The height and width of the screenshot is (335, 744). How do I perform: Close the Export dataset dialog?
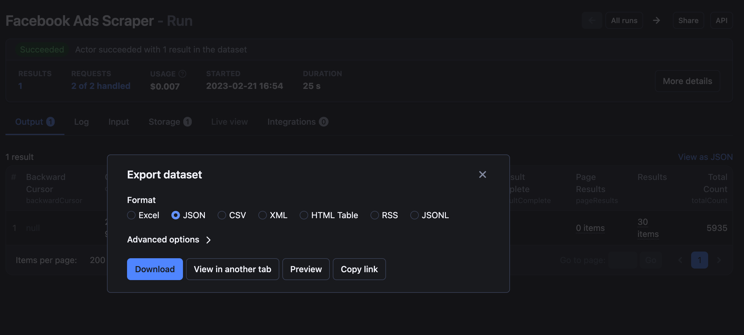pyautogui.click(x=482, y=174)
